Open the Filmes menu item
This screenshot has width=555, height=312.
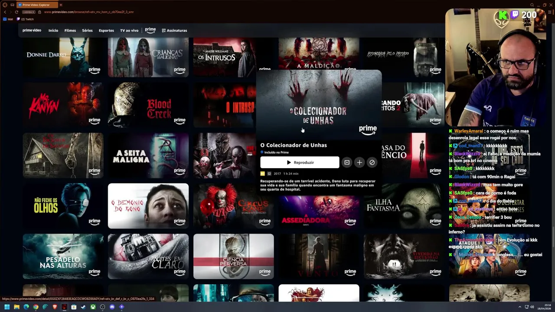click(70, 30)
